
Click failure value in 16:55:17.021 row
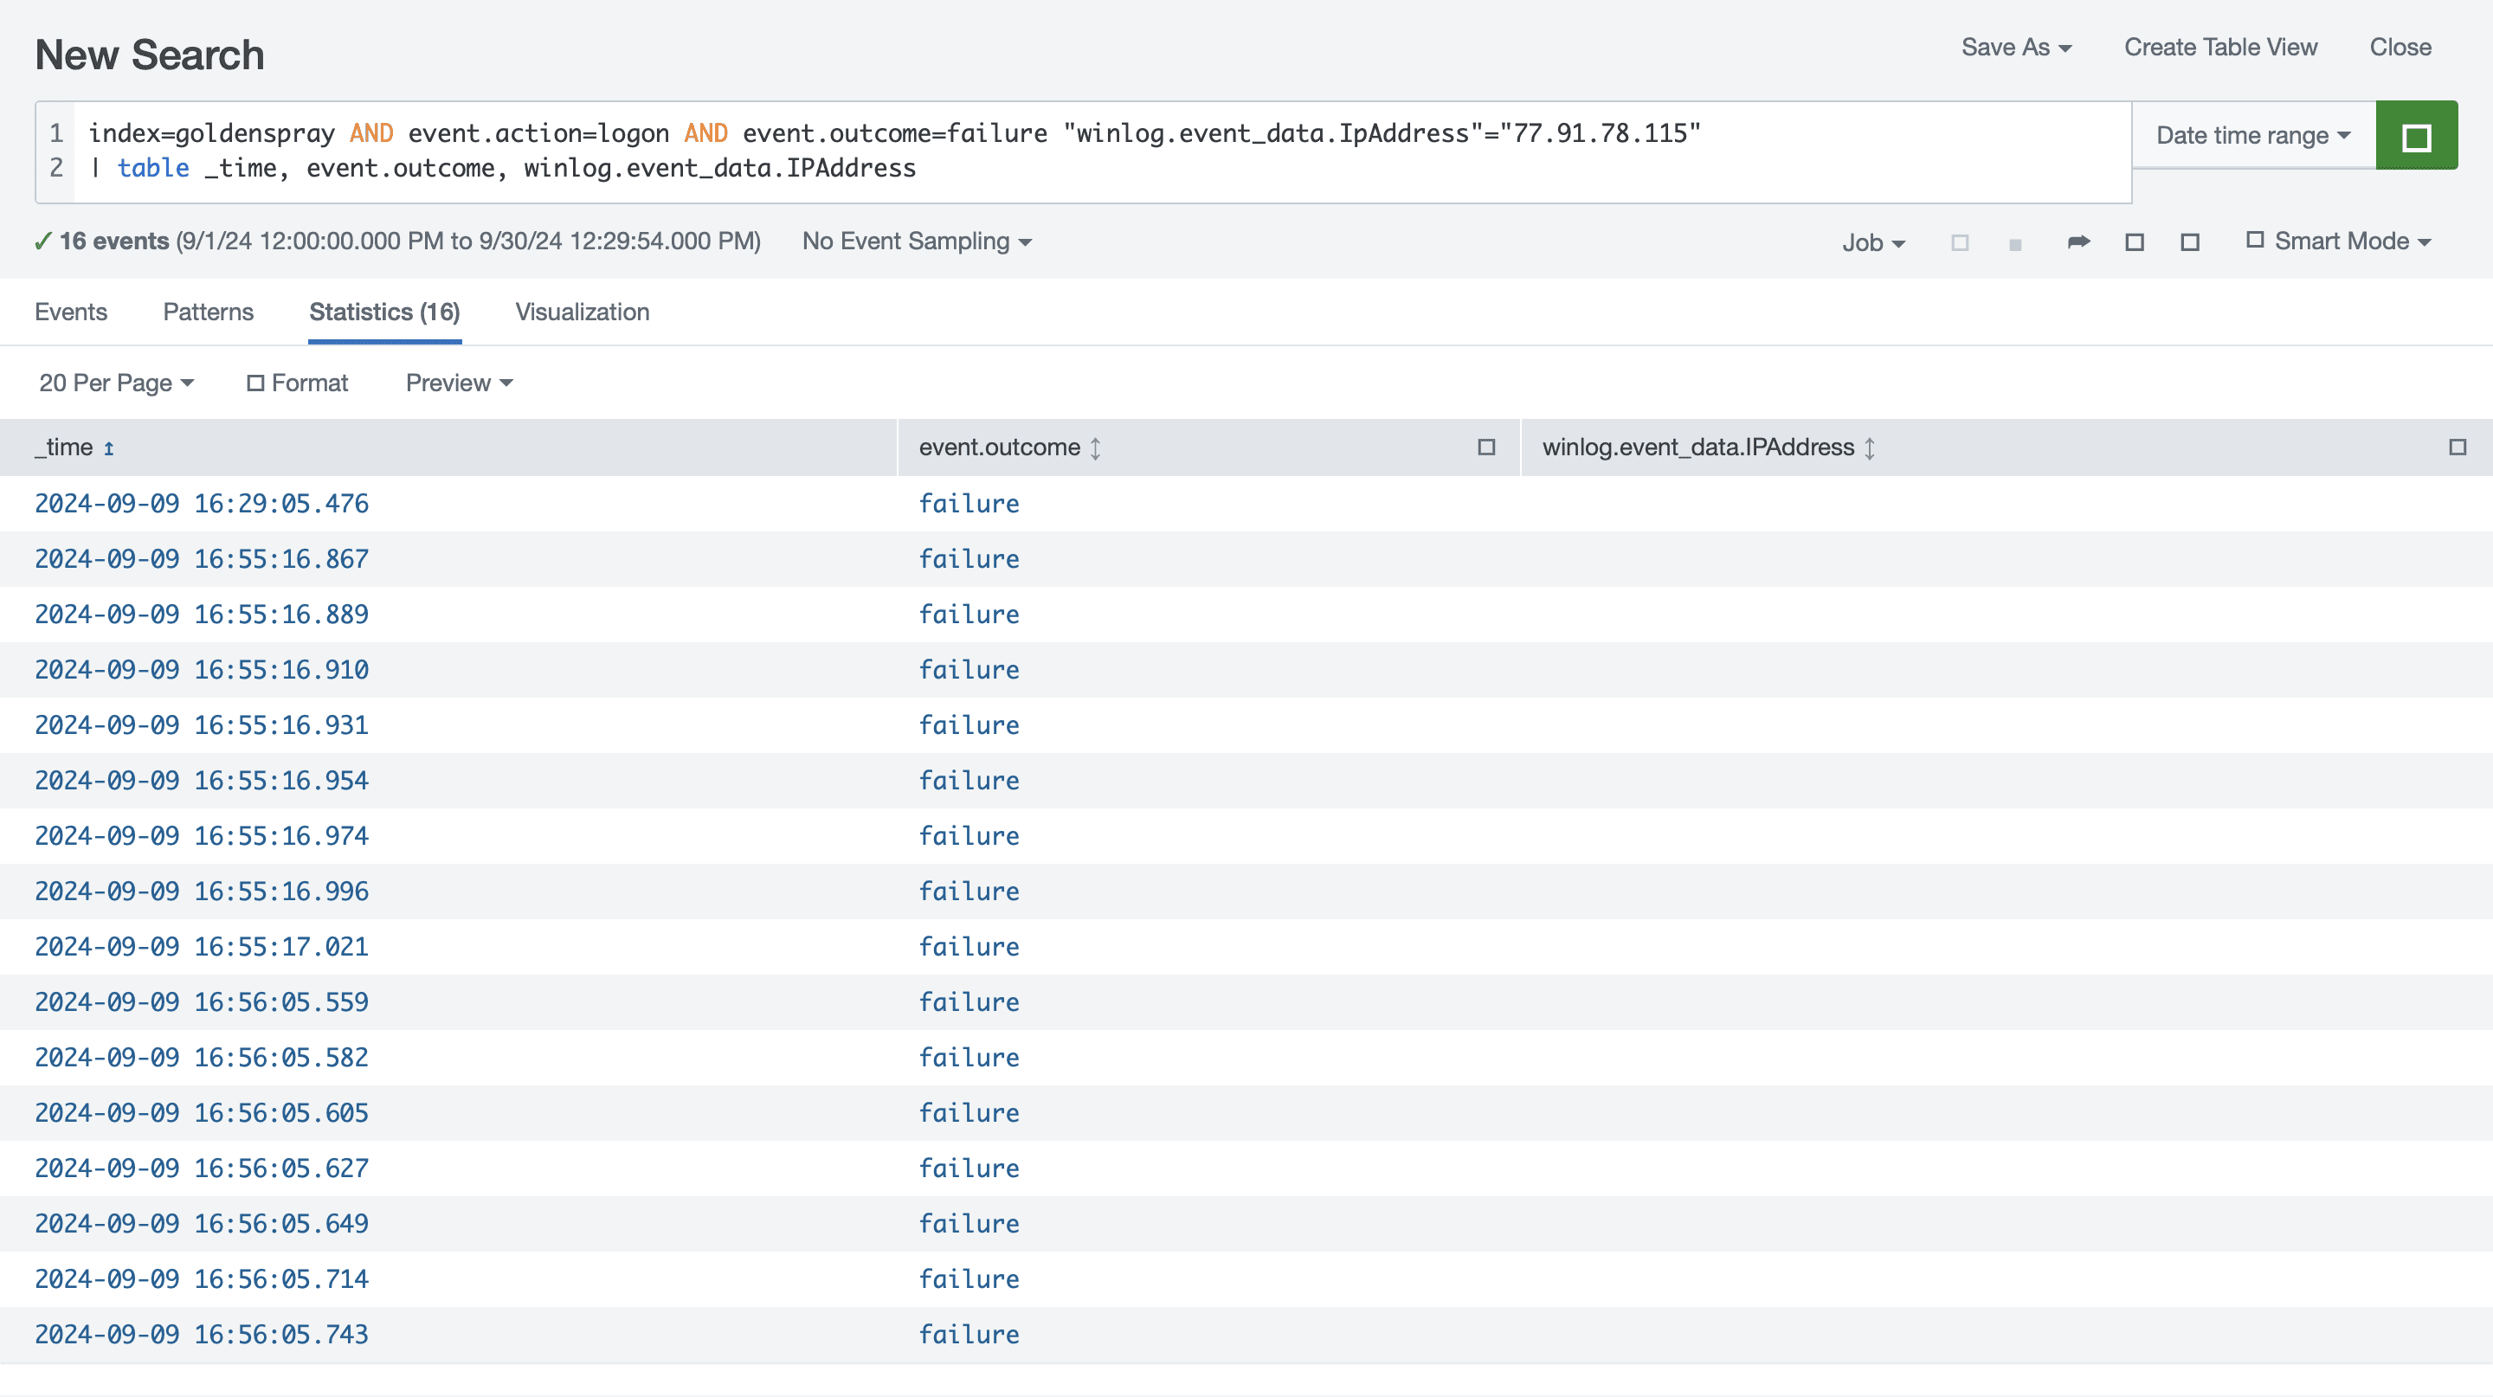pyautogui.click(x=969, y=946)
